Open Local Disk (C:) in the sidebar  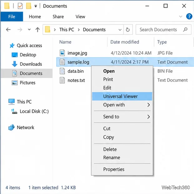click(34, 111)
